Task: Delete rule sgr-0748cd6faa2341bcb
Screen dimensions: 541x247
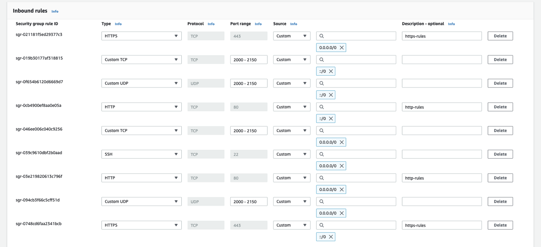Action: tap(500, 225)
